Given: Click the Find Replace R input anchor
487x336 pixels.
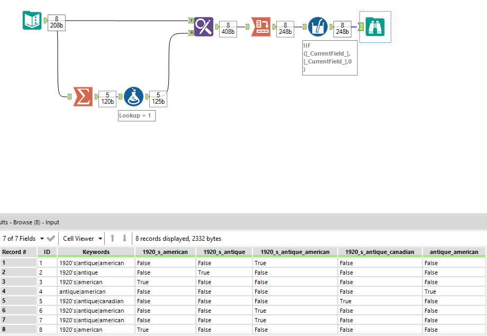Looking at the screenshot, I should (191, 33).
